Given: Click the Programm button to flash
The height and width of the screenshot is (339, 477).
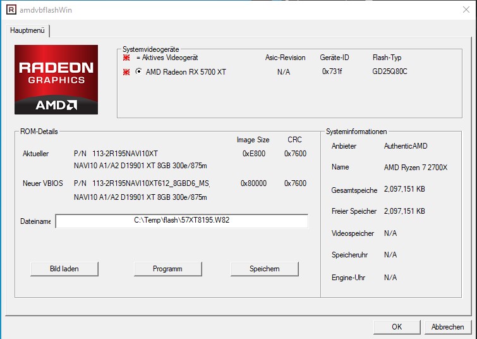Looking at the screenshot, I should (167, 269).
